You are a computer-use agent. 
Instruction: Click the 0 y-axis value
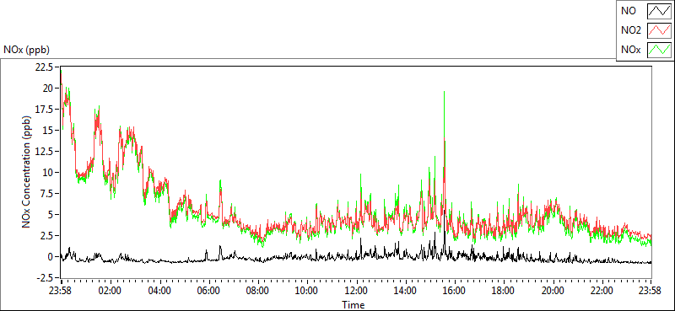(x=51, y=257)
